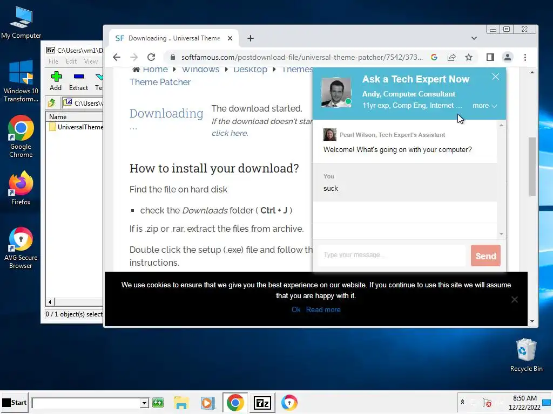Image resolution: width=553 pixels, height=414 pixels.
Task: Go back in Chrome
Action: [x=117, y=57]
